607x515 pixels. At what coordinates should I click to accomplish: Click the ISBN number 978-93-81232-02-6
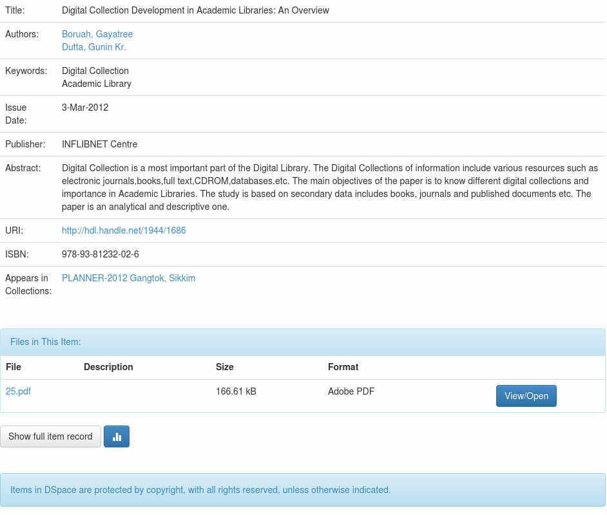[101, 254]
